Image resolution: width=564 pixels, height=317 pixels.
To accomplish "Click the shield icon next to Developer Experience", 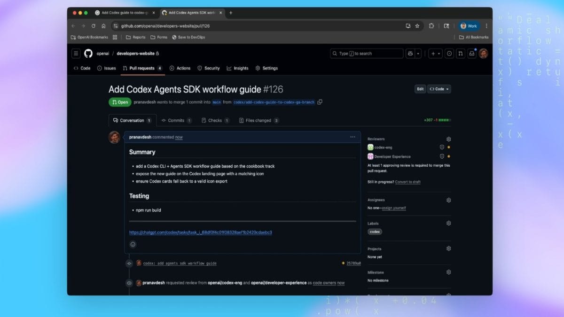I will click(442, 156).
